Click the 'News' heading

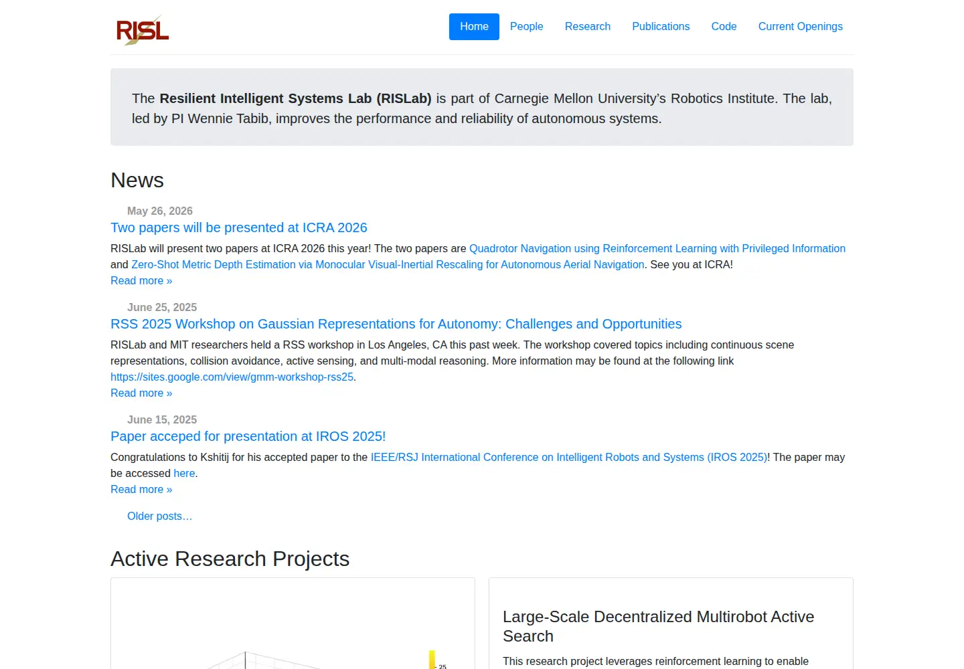click(x=137, y=180)
